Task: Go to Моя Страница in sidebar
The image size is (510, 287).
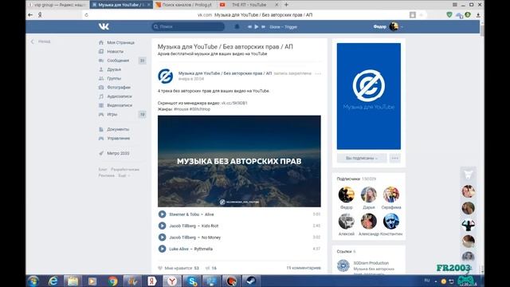Action: [x=120, y=42]
